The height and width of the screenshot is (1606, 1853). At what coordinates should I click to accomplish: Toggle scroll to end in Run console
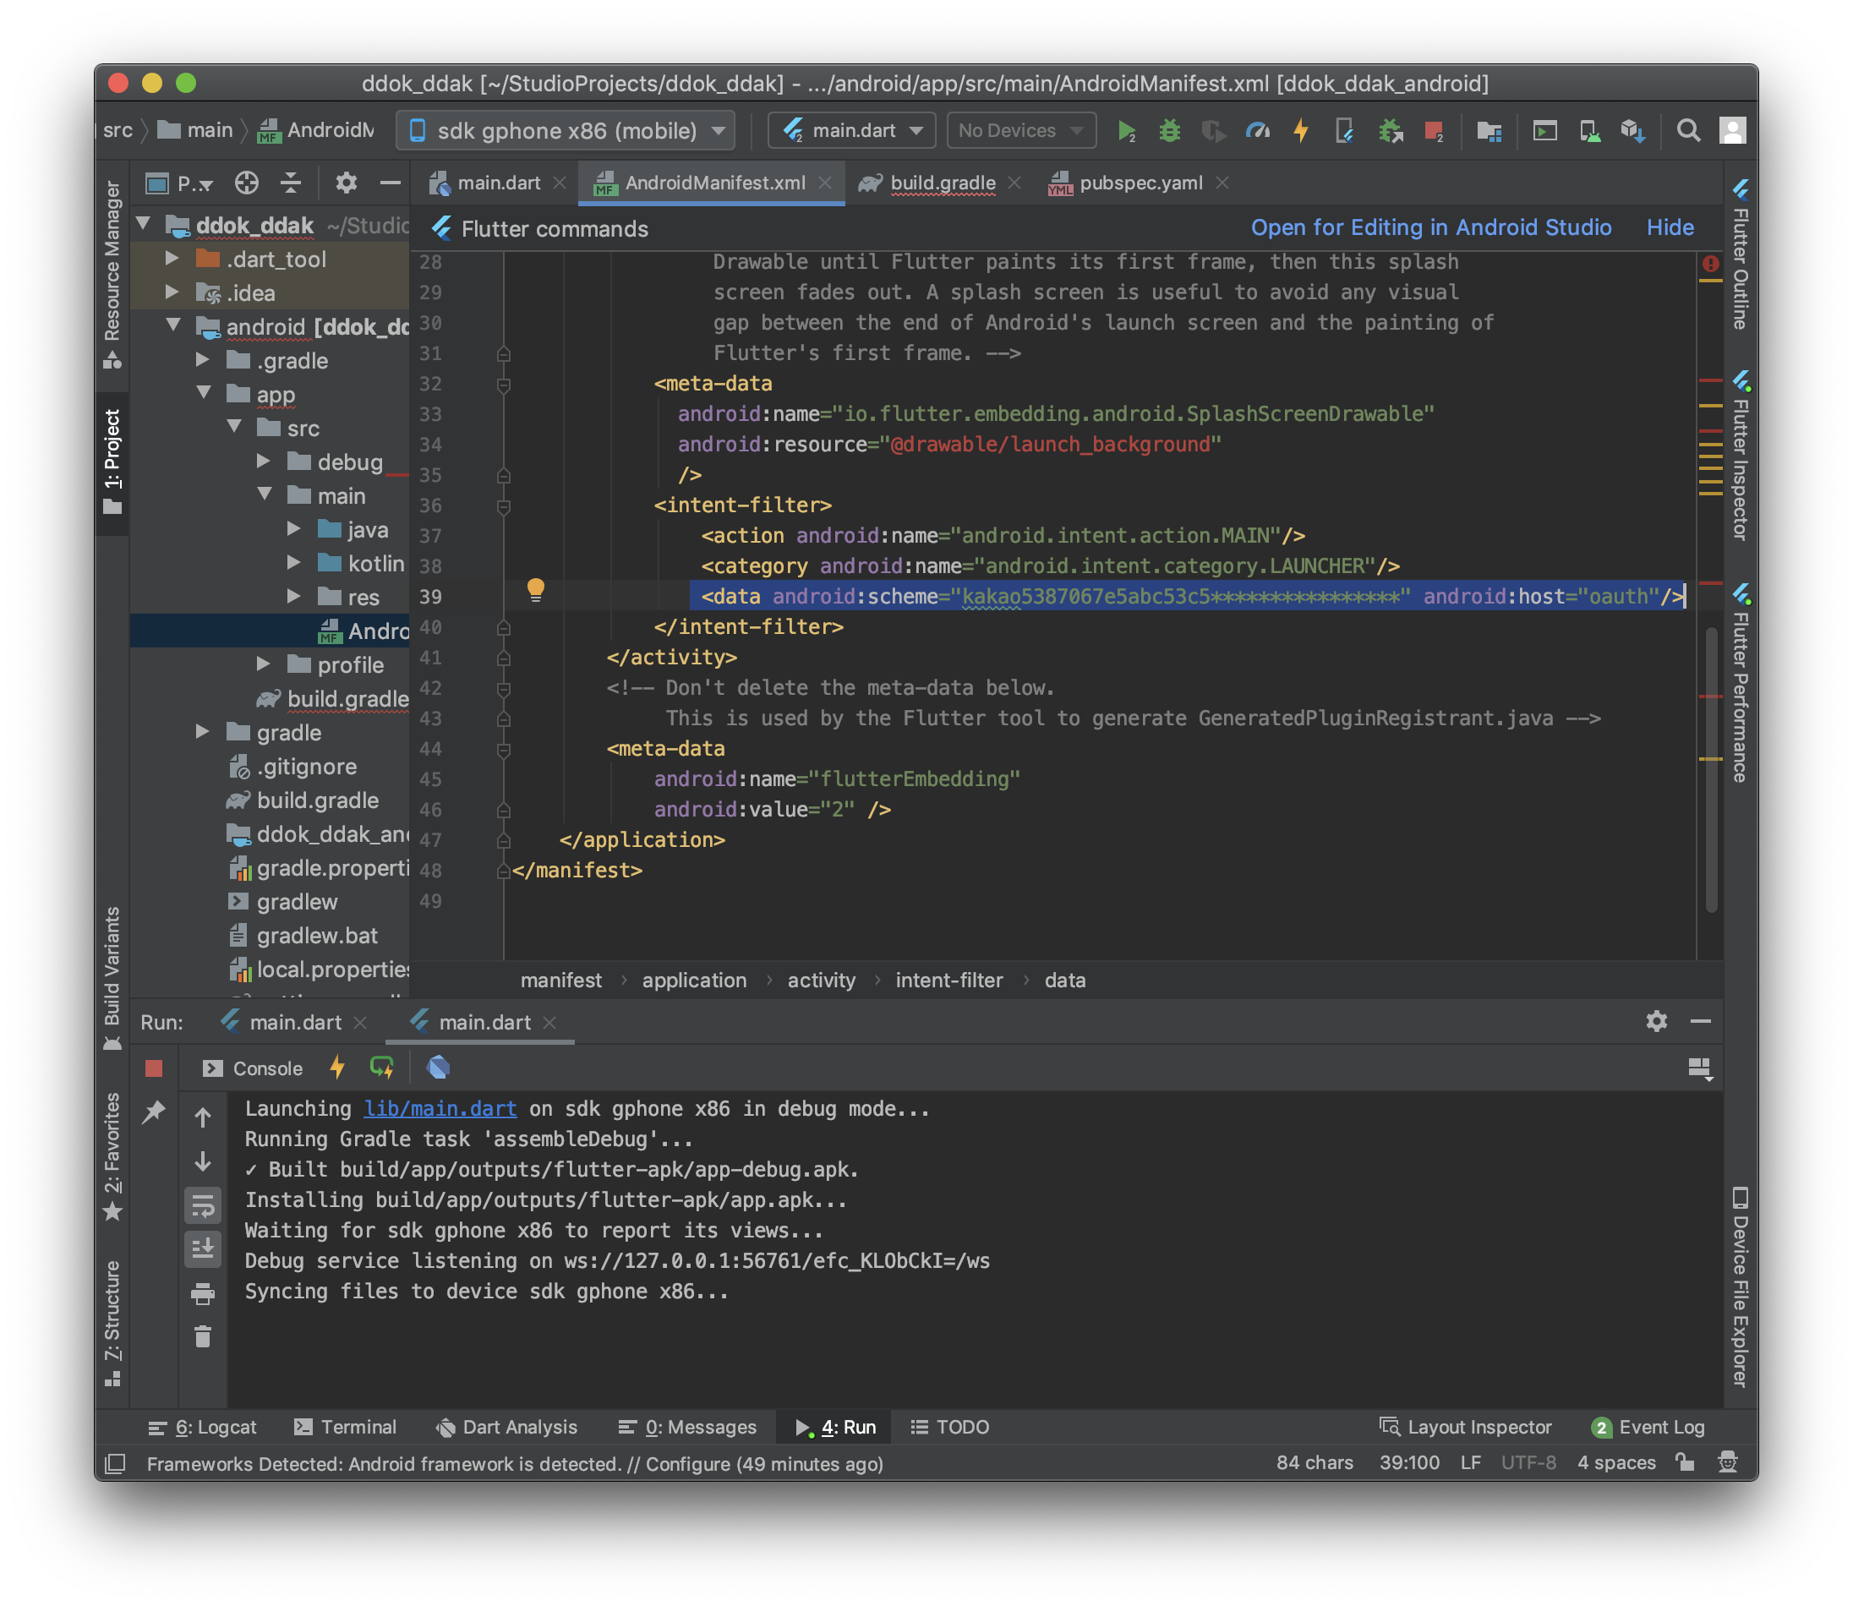(203, 1248)
